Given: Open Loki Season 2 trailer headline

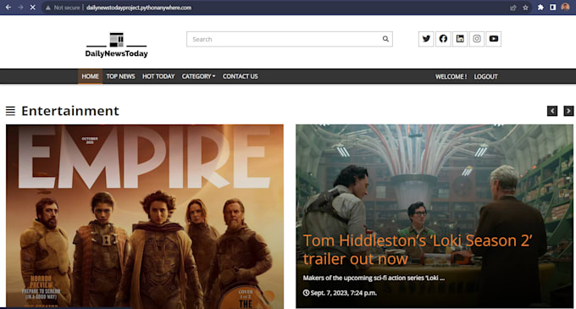Looking at the screenshot, I should (418, 250).
